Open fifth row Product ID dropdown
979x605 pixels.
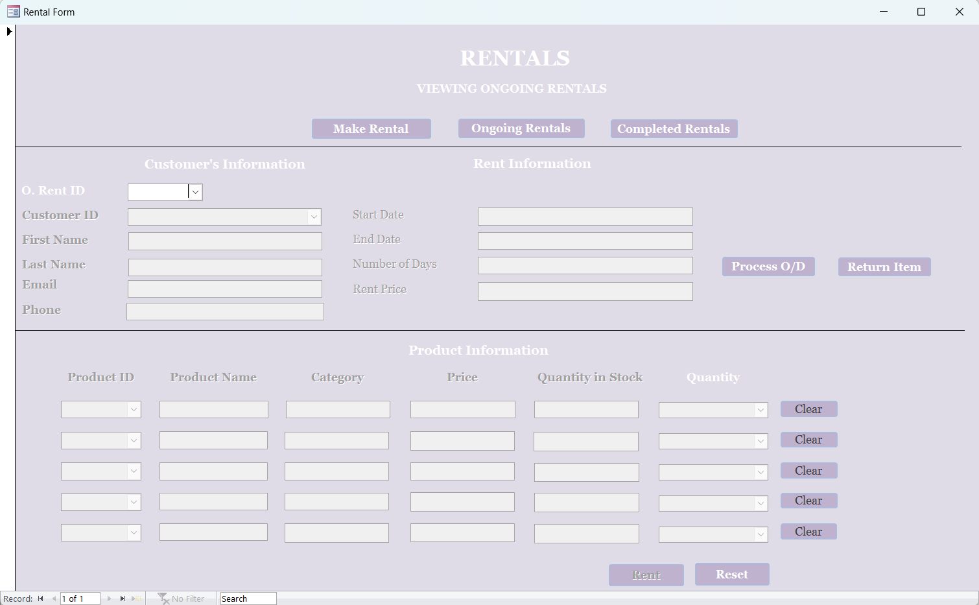coord(134,533)
